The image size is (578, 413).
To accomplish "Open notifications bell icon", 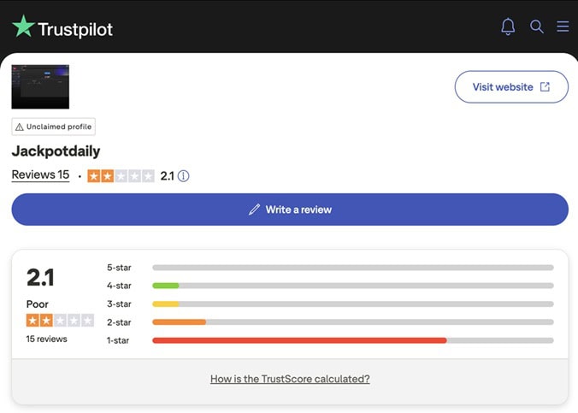I will 508,27.
